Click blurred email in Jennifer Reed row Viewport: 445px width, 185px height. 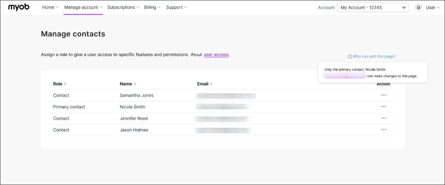click(222, 119)
